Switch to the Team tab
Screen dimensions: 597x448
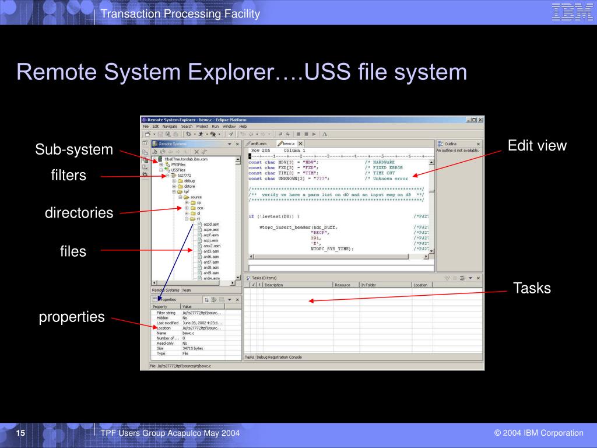tap(186, 290)
